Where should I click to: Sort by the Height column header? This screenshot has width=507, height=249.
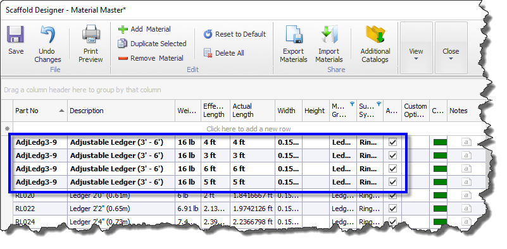[x=316, y=111]
